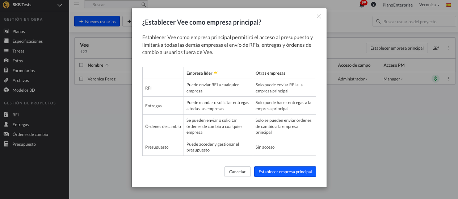This screenshot has height=199, width=458.
Task: Click the green dollar budget icon
Action: coord(436,79)
